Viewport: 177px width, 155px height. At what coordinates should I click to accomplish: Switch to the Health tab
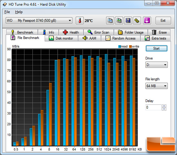71,32
